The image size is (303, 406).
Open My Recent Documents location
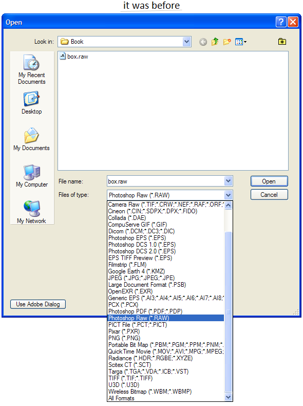[x=31, y=69]
